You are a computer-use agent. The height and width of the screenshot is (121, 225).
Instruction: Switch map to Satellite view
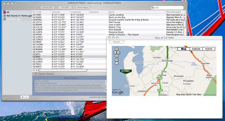pyautogui.click(x=196, y=49)
